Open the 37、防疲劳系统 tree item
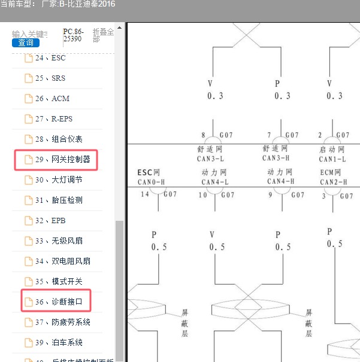The height and width of the screenshot is (362, 360). pyautogui.click(x=63, y=323)
